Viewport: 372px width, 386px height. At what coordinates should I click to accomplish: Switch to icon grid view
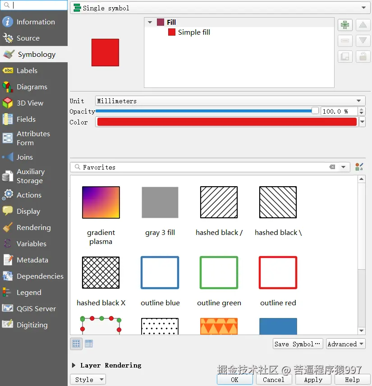point(76,344)
